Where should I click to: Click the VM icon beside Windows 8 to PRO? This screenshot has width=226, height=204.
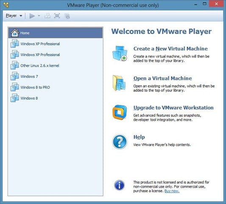pos(14,87)
